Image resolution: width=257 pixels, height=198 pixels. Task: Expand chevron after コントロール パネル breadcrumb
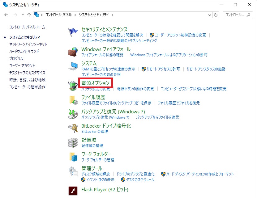coord(75,15)
